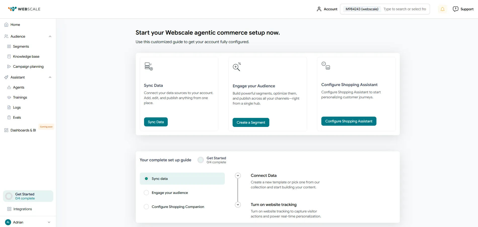Collapse the Assistant section chevron
The height and width of the screenshot is (227, 478).
tap(50, 77)
